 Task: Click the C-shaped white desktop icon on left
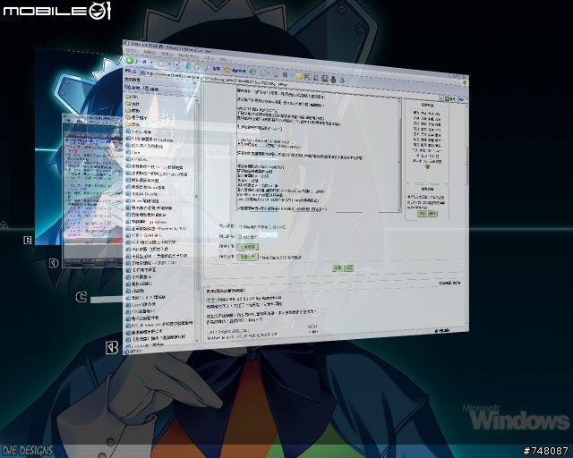81,297
